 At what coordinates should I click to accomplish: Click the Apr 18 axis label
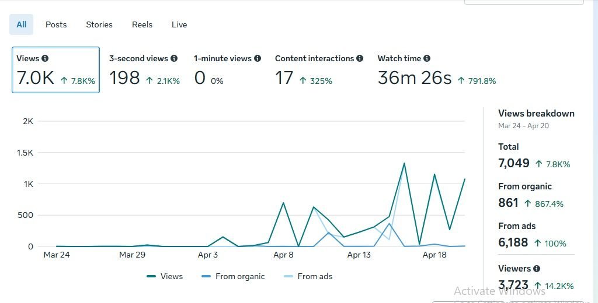(x=434, y=255)
